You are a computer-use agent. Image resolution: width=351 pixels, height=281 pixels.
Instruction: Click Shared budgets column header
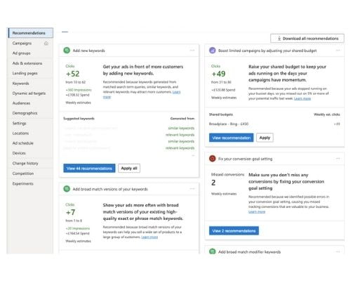coord(221,115)
